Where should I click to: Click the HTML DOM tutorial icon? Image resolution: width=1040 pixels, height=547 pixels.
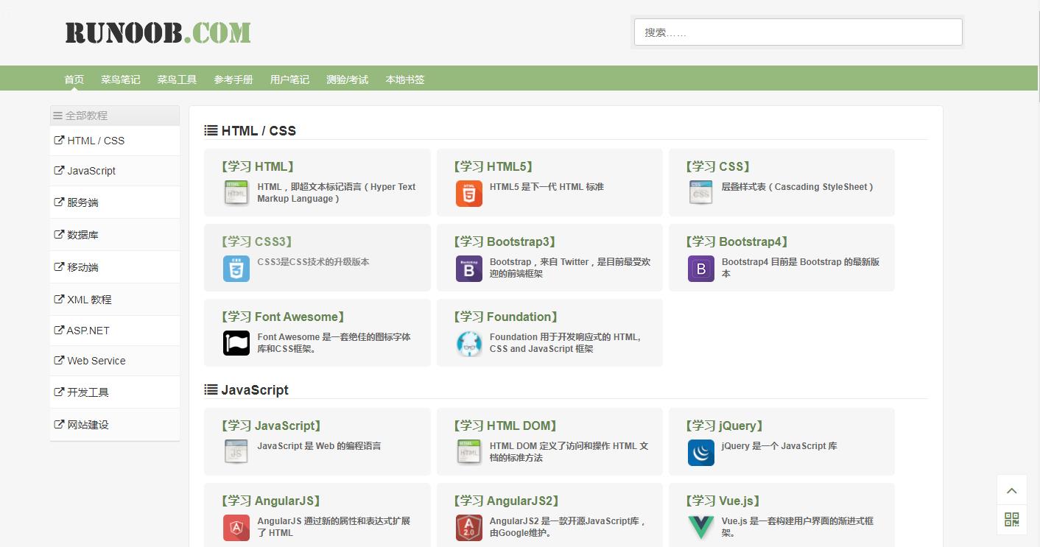469,452
